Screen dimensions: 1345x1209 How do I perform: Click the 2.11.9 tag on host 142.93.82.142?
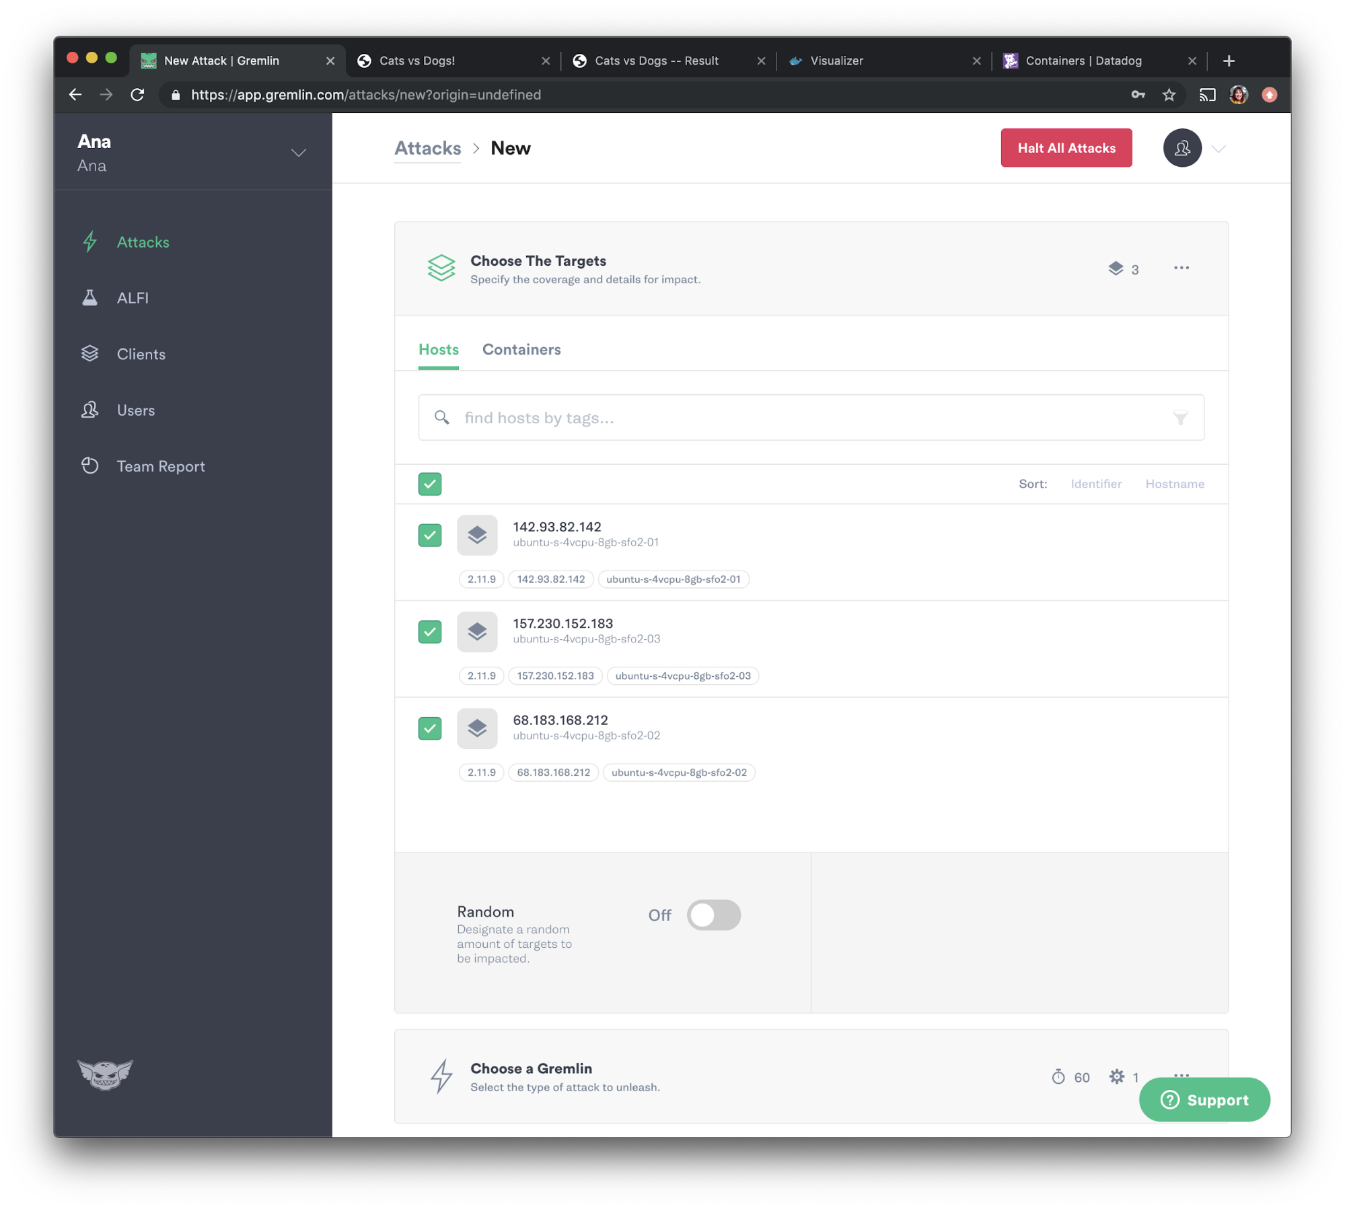[481, 579]
